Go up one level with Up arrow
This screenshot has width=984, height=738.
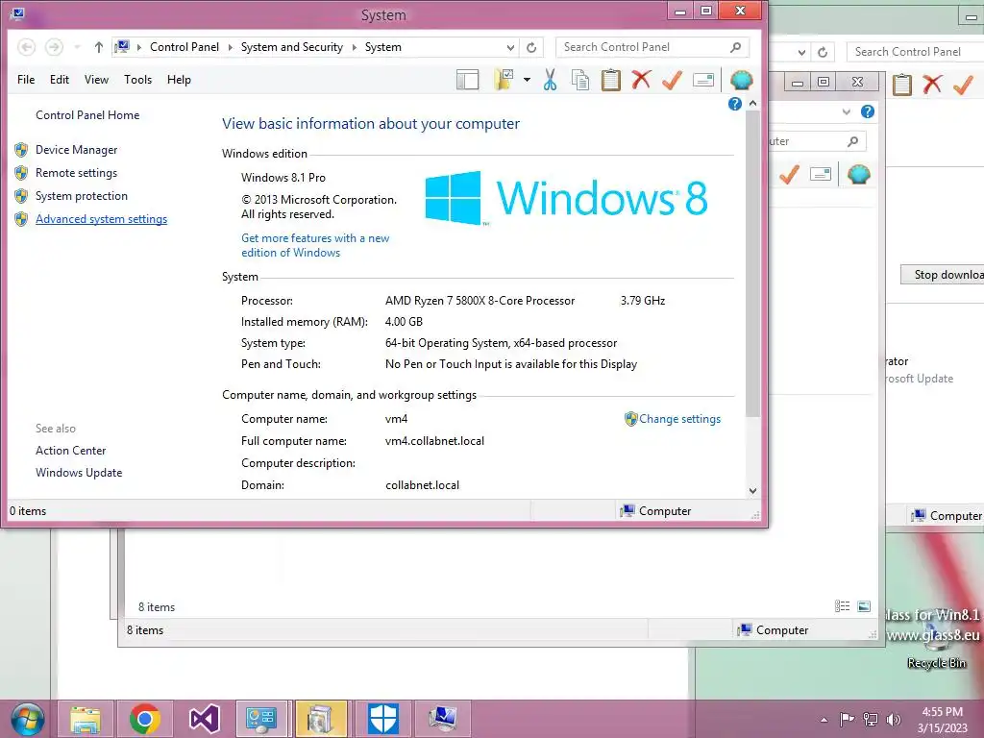click(x=99, y=47)
